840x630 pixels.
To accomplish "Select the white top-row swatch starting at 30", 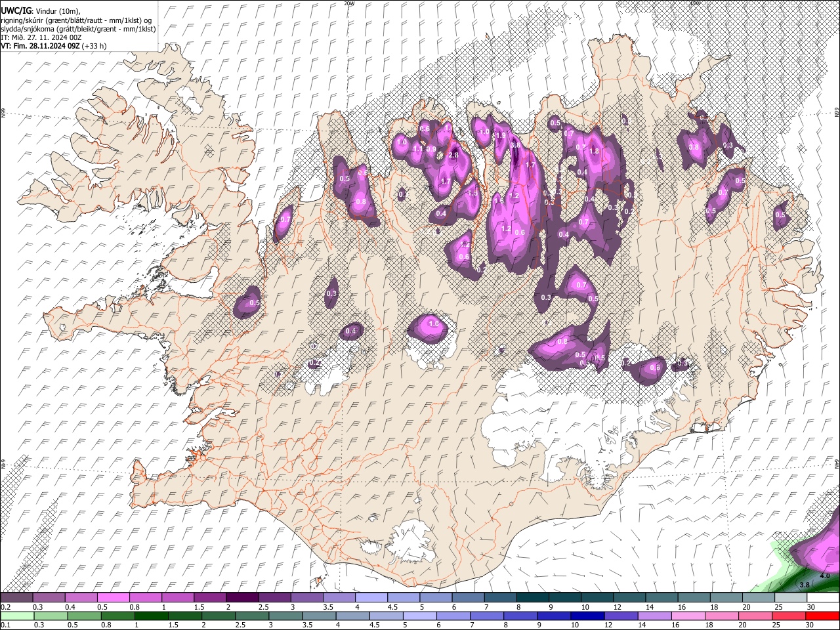I will pos(823,597).
